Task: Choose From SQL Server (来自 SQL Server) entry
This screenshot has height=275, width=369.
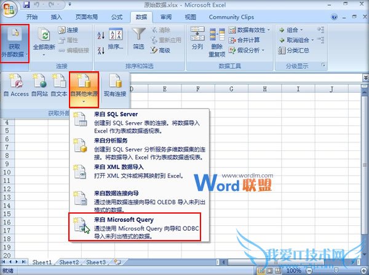Action: pos(139,122)
